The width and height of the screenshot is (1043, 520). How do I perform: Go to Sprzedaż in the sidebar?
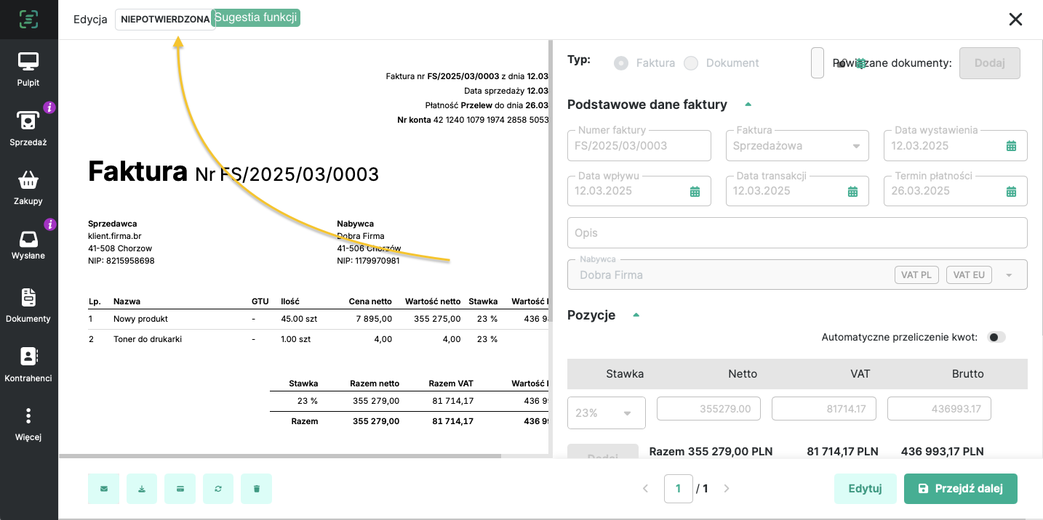coord(28,129)
